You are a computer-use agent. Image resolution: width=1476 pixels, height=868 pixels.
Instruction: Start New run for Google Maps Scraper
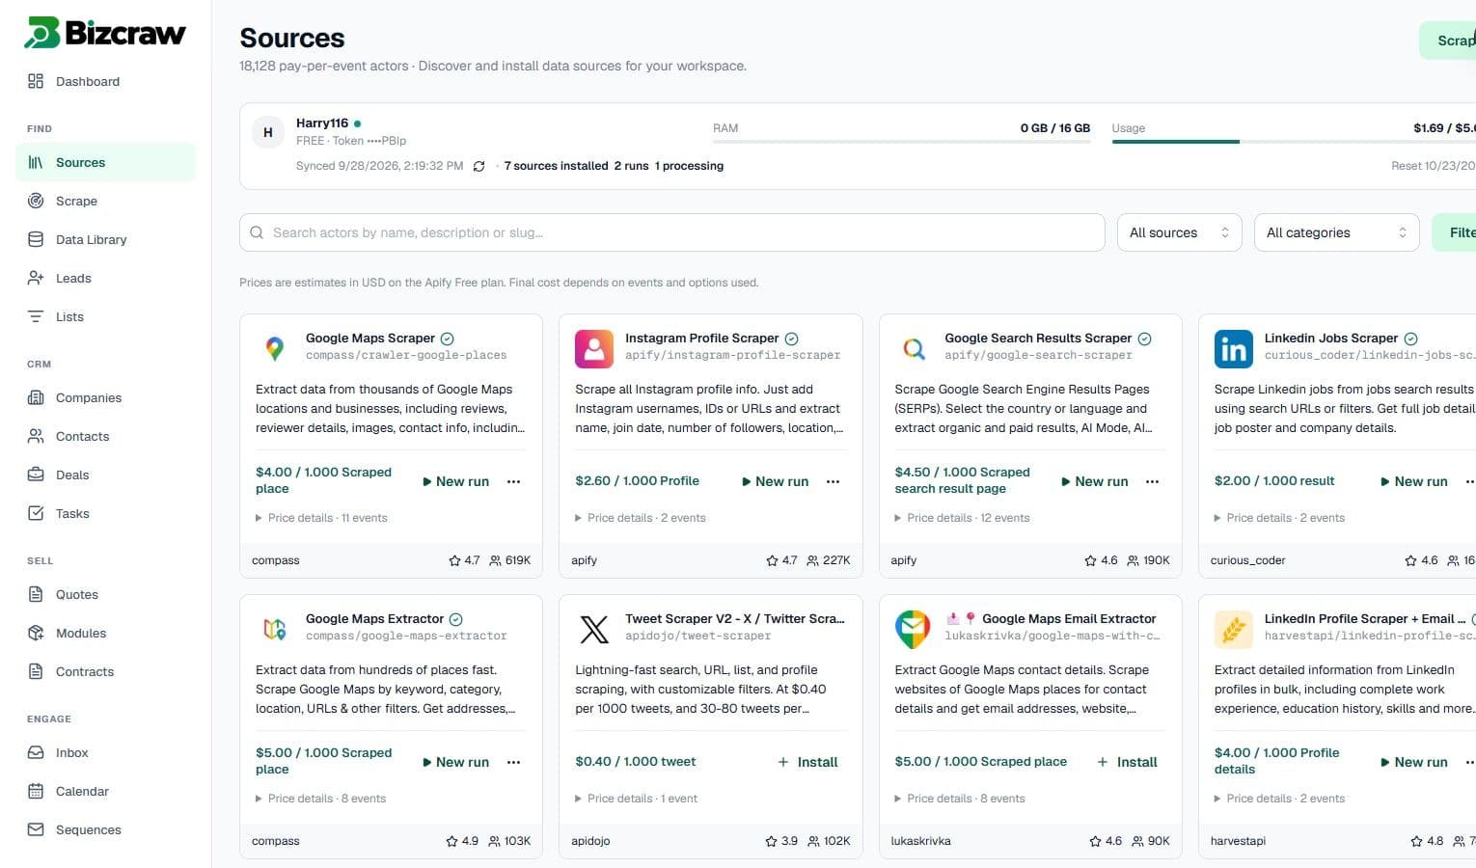point(455,481)
